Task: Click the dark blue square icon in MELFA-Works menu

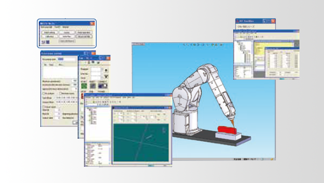Action: [48, 42]
